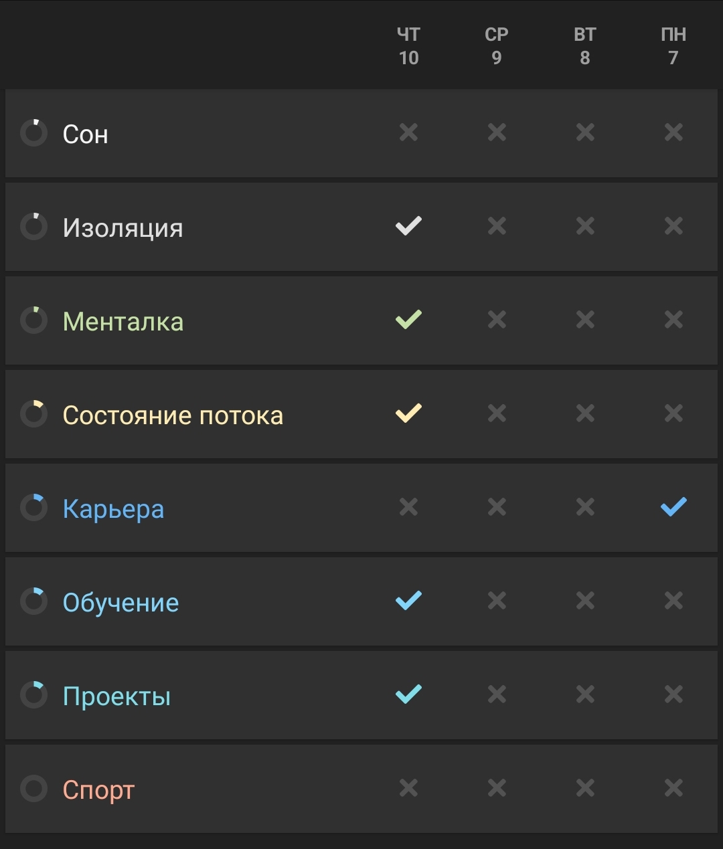Click the empty progress ring beside Спорт
Viewport: 723px width, 849px height.
coord(33,789)
